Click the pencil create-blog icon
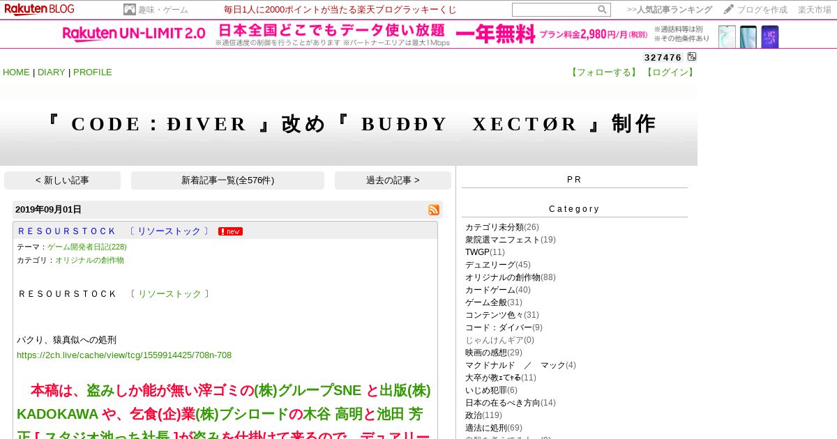Image resolution: width=837 pixels, height=439 pixels. click(x=729, y=10)
